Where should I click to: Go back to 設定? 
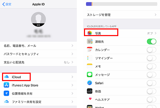[7, 4]
